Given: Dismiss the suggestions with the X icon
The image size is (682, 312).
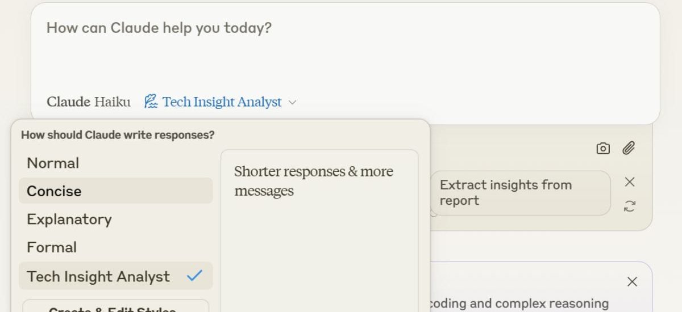Looking at the screenshot, I should (629, 182).
